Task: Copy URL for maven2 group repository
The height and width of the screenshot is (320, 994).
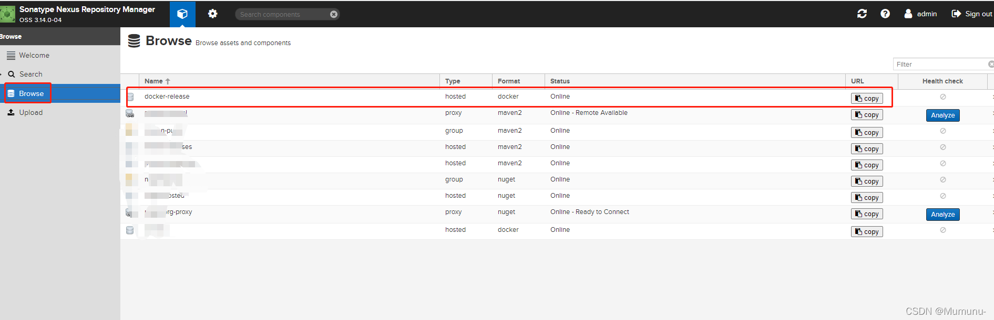Action: tap(867, 133)
